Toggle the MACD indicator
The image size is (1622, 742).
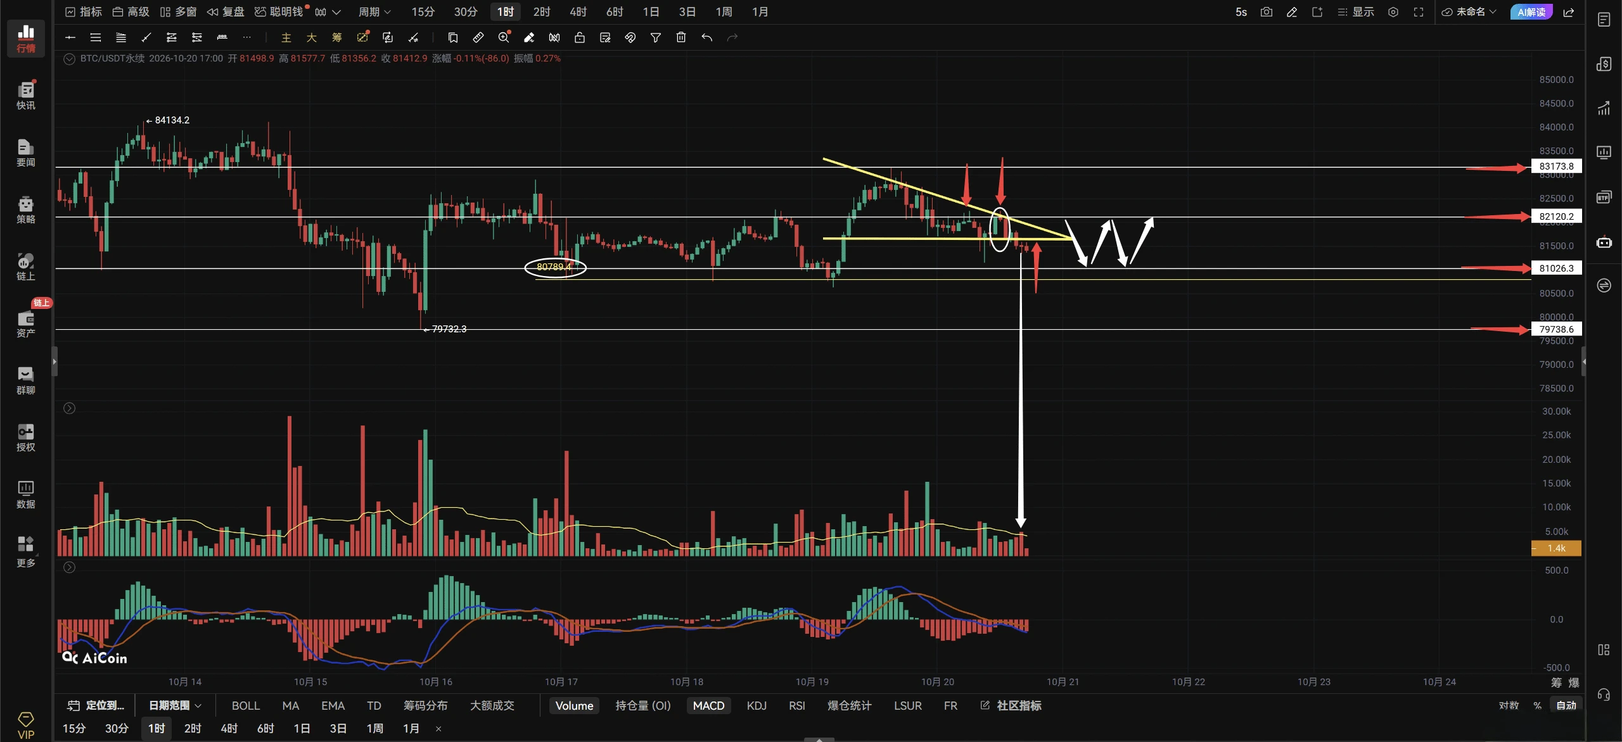click(x=708, y=705)
